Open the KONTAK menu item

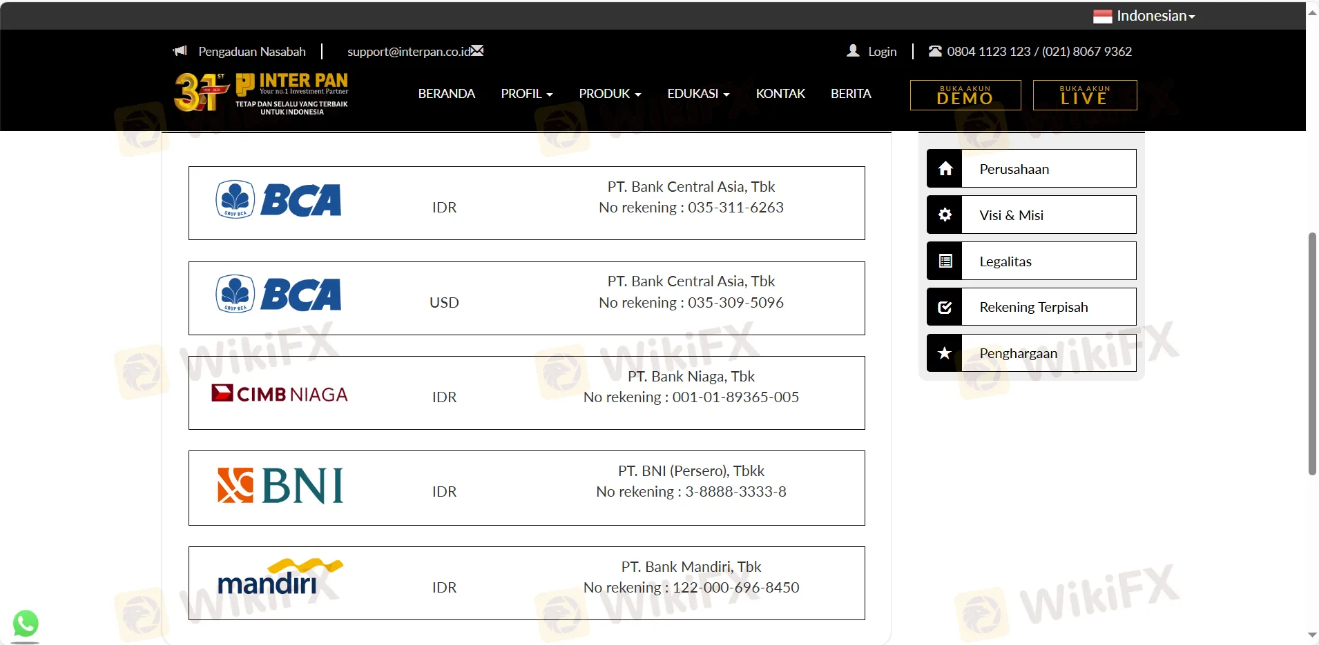pos(780,94)
